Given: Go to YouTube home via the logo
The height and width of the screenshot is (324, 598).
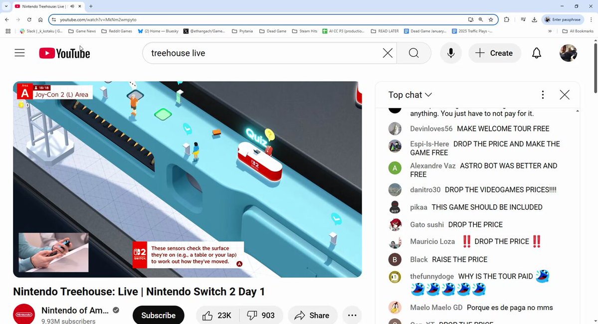Looking at the screenshot, I should pyautogui.click(x=64, y=53).
